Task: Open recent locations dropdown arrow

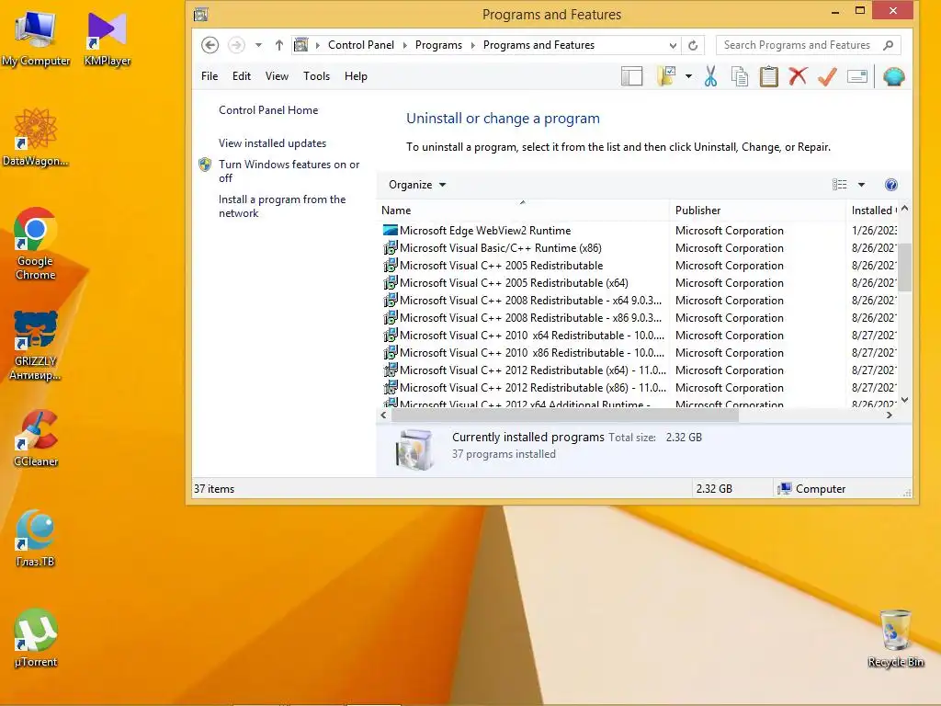Action: click(x=258, y=45)
